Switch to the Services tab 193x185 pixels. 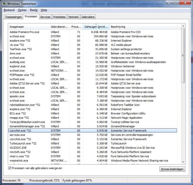pos(45,17)
